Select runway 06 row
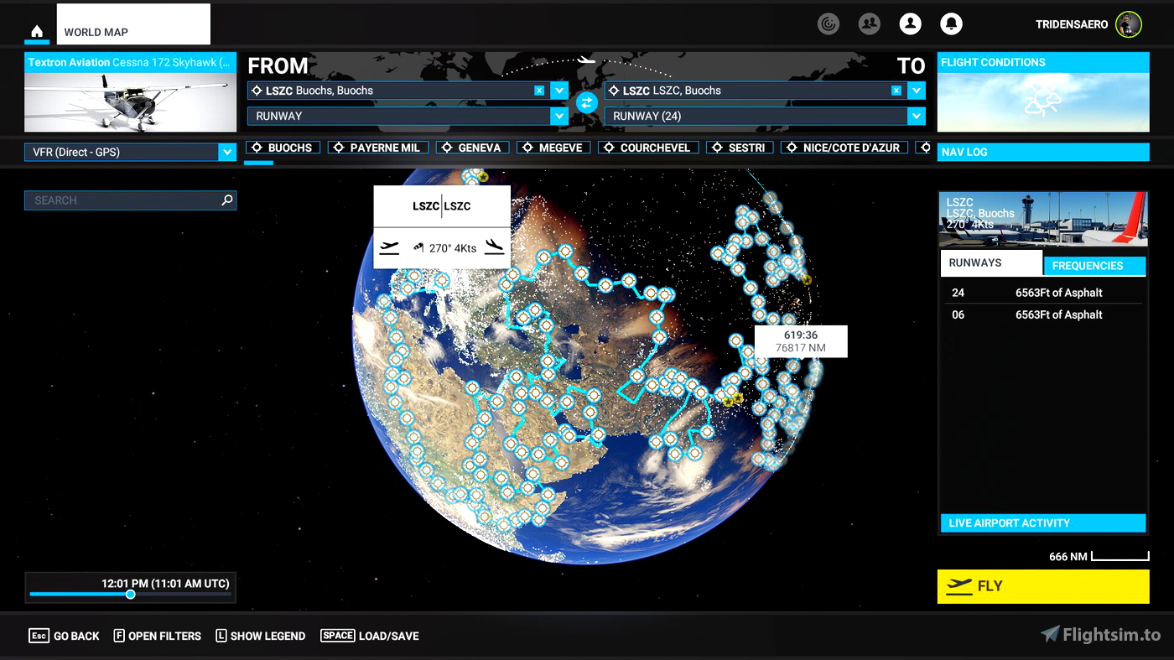 (1042, 314)
